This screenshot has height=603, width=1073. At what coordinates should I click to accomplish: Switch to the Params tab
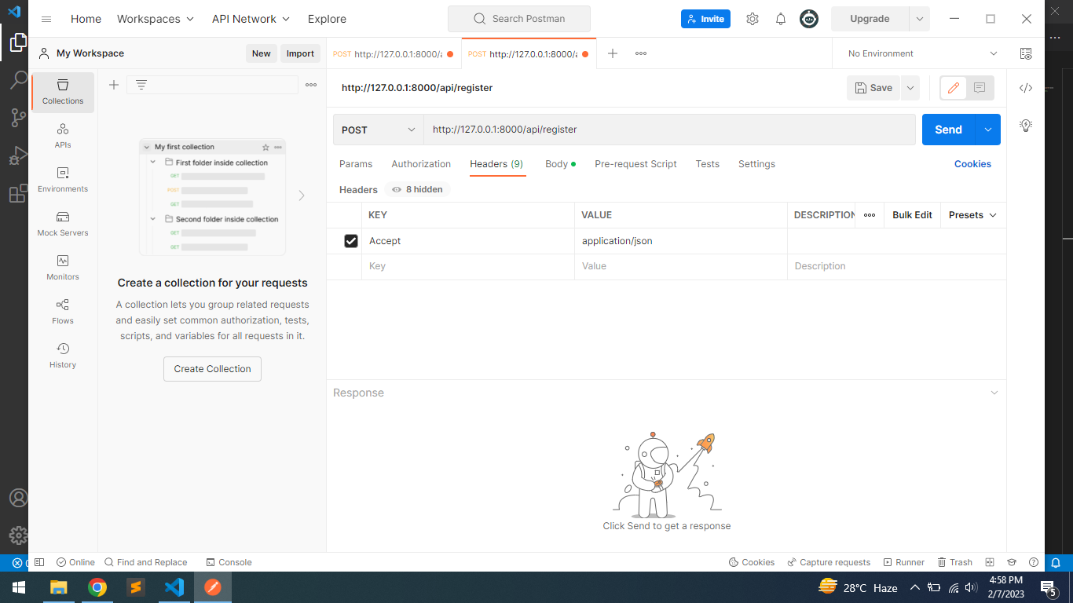click(356, 164)
